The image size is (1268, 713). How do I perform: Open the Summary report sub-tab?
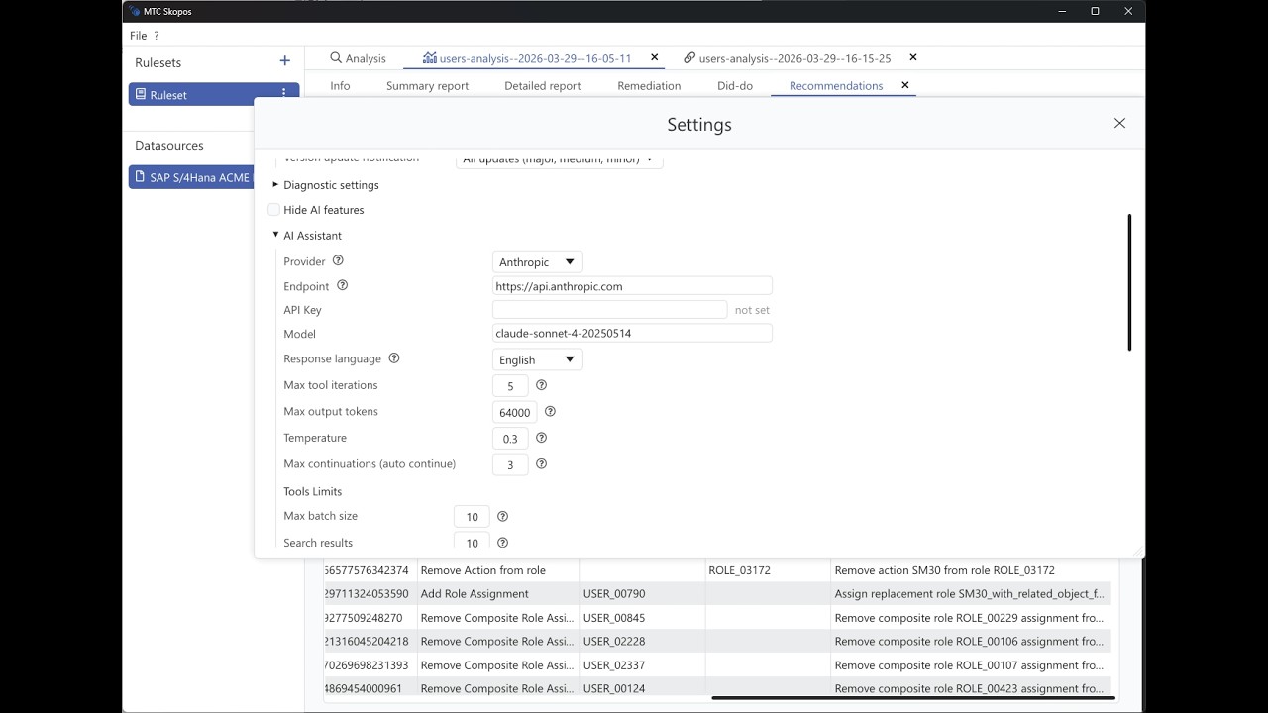click(x=428, y=86)
